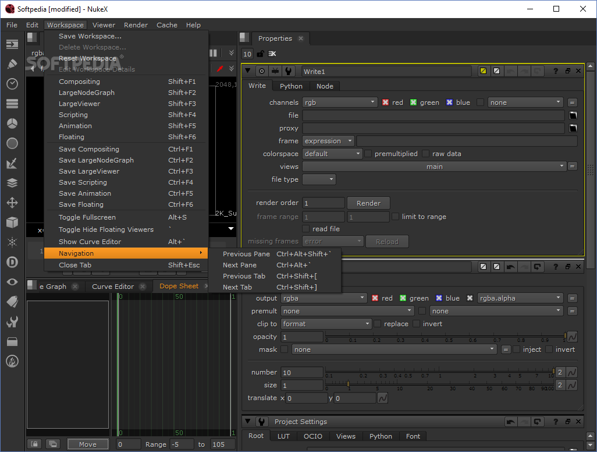Click the opacity animation curve icon
Viewport: 597px width, 452px height.
tap(572, 337)
